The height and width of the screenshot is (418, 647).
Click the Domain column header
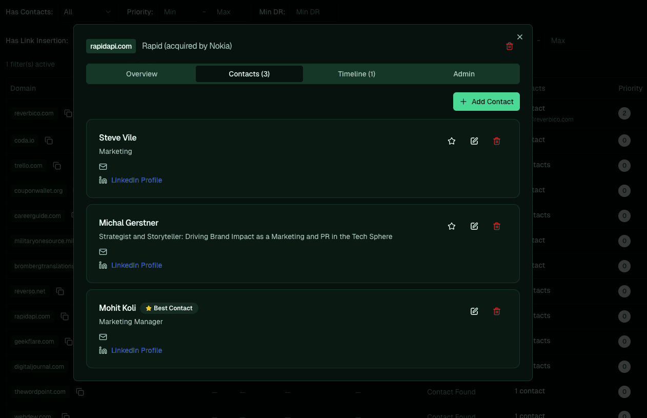23,88
